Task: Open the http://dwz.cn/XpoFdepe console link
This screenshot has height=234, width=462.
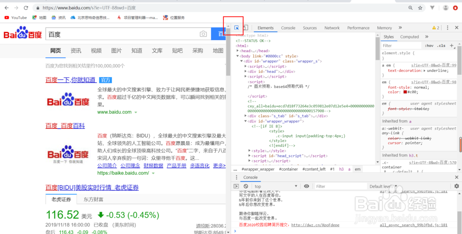Action: 315,225
